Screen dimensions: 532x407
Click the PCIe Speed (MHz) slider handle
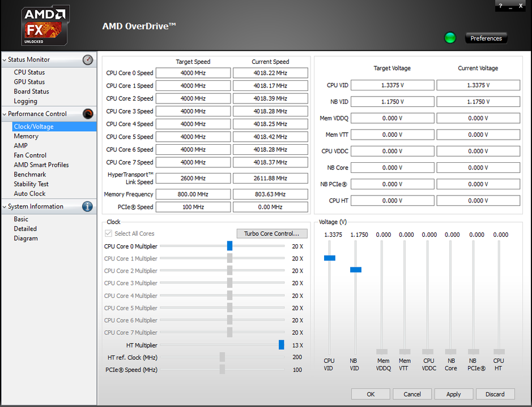222,369
